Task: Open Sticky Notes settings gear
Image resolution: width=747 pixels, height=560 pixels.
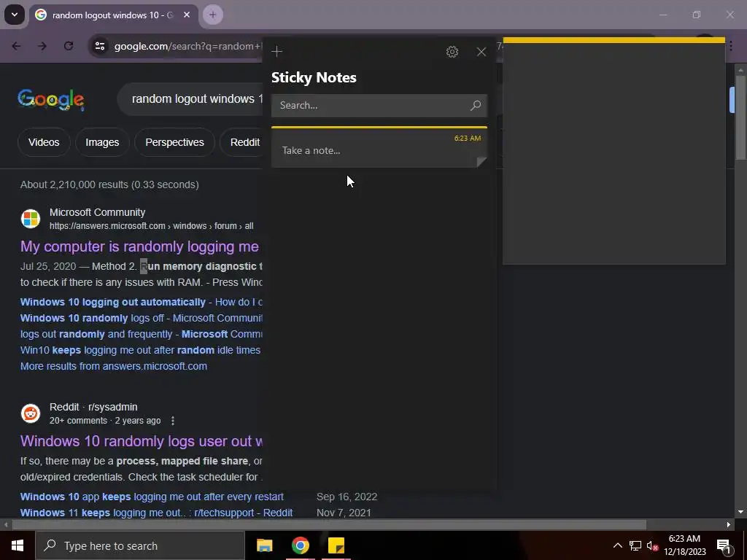Action: pos(452,52)
